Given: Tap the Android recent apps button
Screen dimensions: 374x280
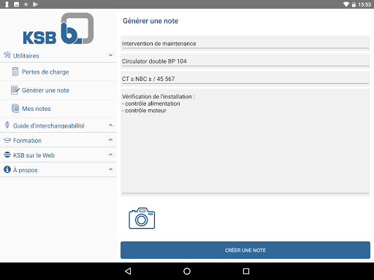Looking at the screenshot, I should coord(246,271).
